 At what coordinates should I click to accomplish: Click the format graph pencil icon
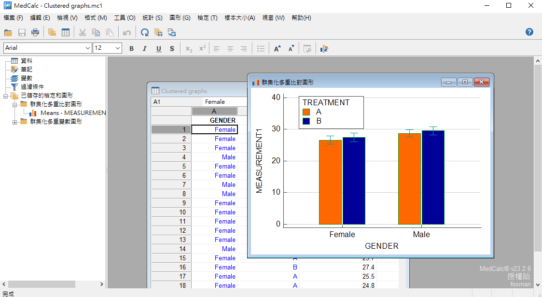click(324, 49)
